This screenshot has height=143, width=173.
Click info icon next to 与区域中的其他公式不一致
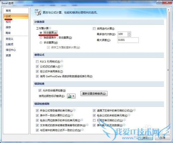click(82, 130)
